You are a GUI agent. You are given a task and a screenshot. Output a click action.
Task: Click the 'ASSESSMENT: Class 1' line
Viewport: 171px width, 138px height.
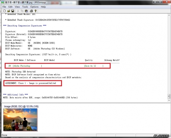(30, 83)
